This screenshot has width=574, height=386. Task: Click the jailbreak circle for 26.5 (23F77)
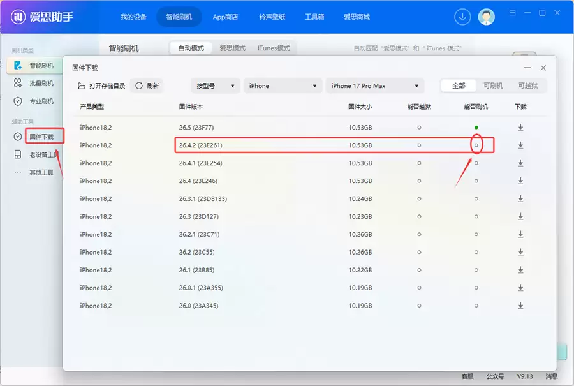click(x=419, y=128)
